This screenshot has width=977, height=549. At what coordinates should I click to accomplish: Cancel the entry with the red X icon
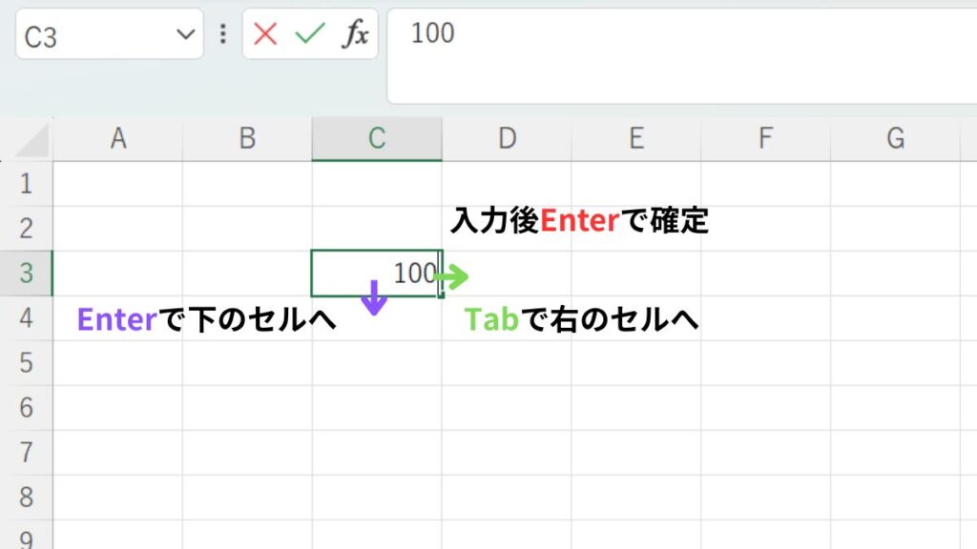[x=265, y=34]
